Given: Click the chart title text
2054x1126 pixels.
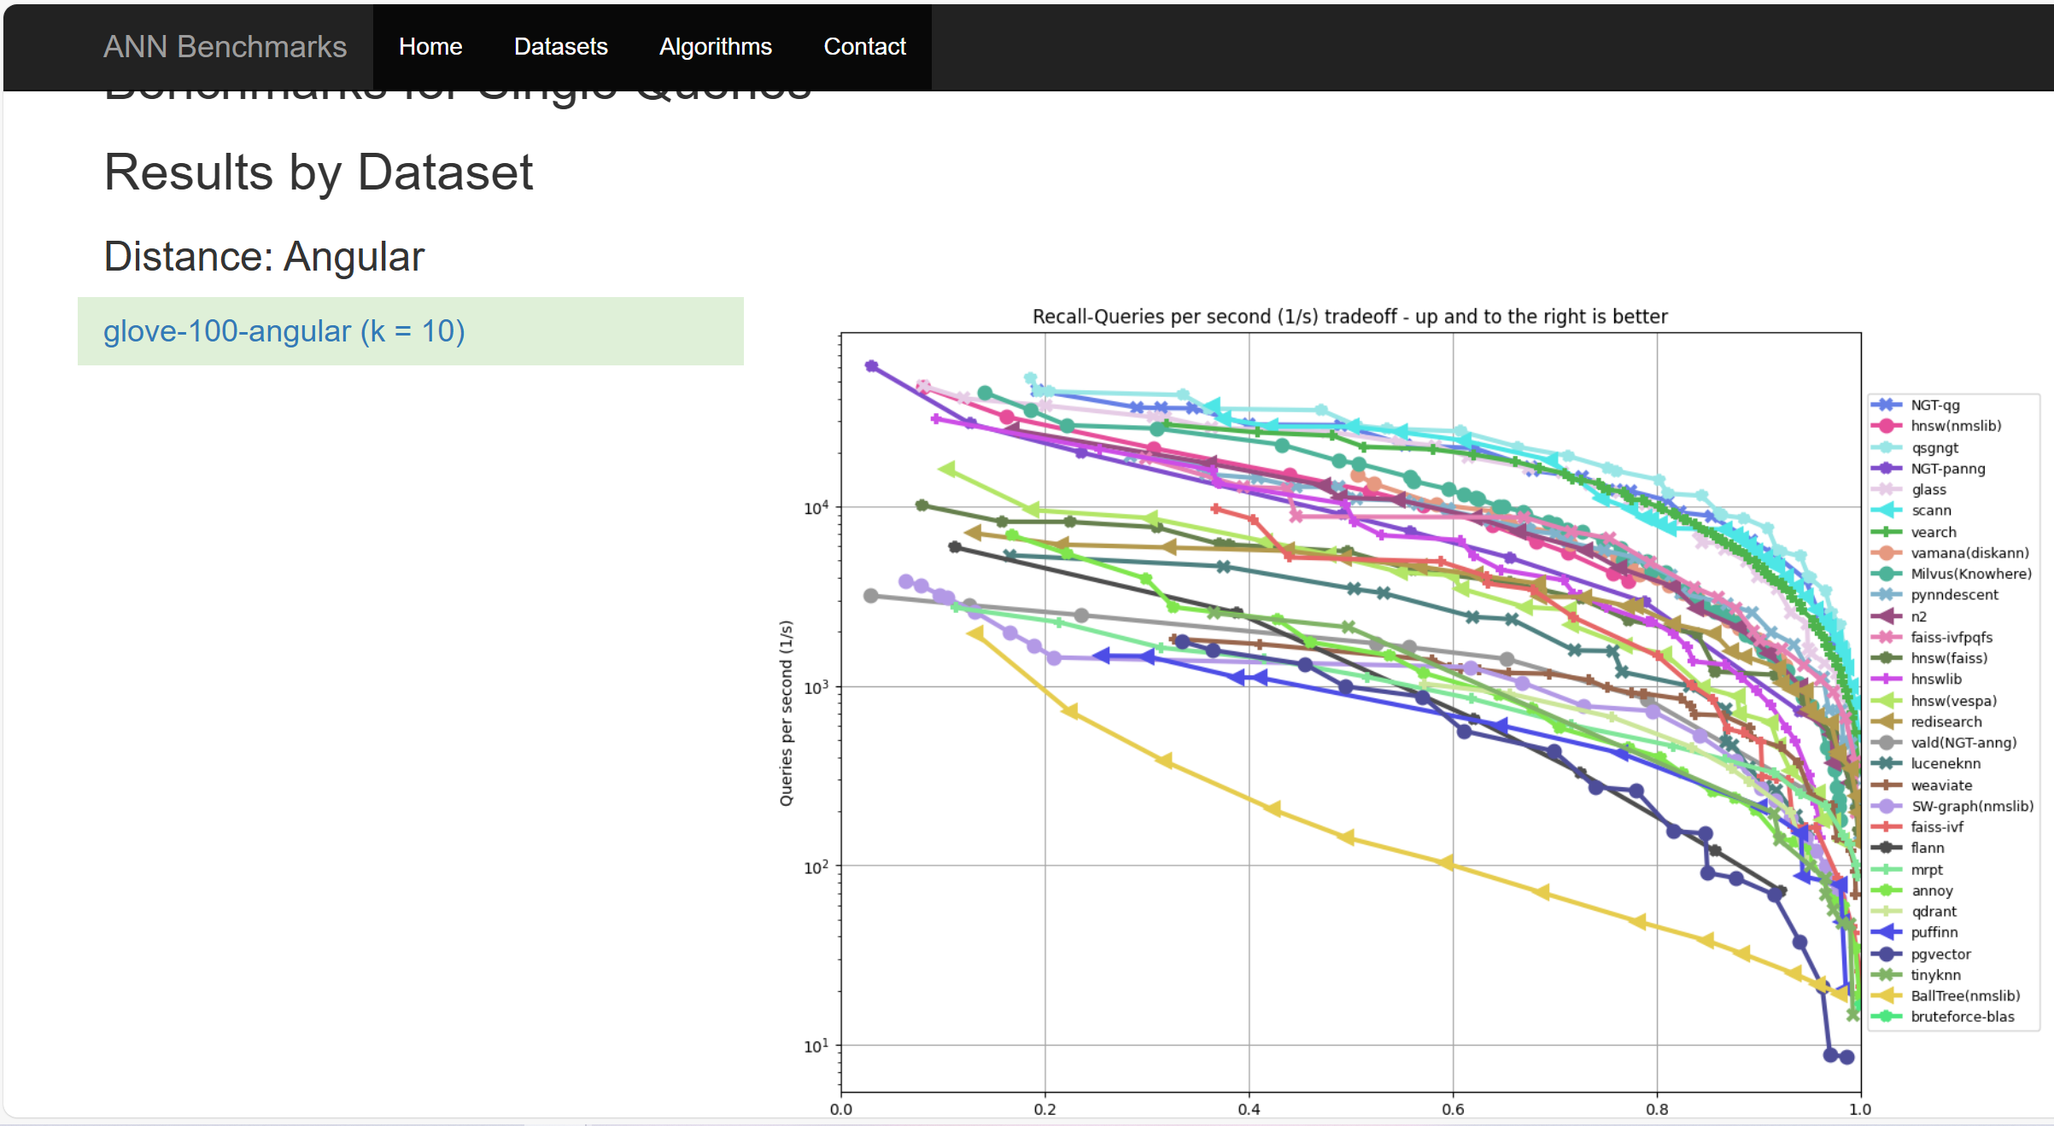Looking at the screenshot, I should click(1349, 317).
